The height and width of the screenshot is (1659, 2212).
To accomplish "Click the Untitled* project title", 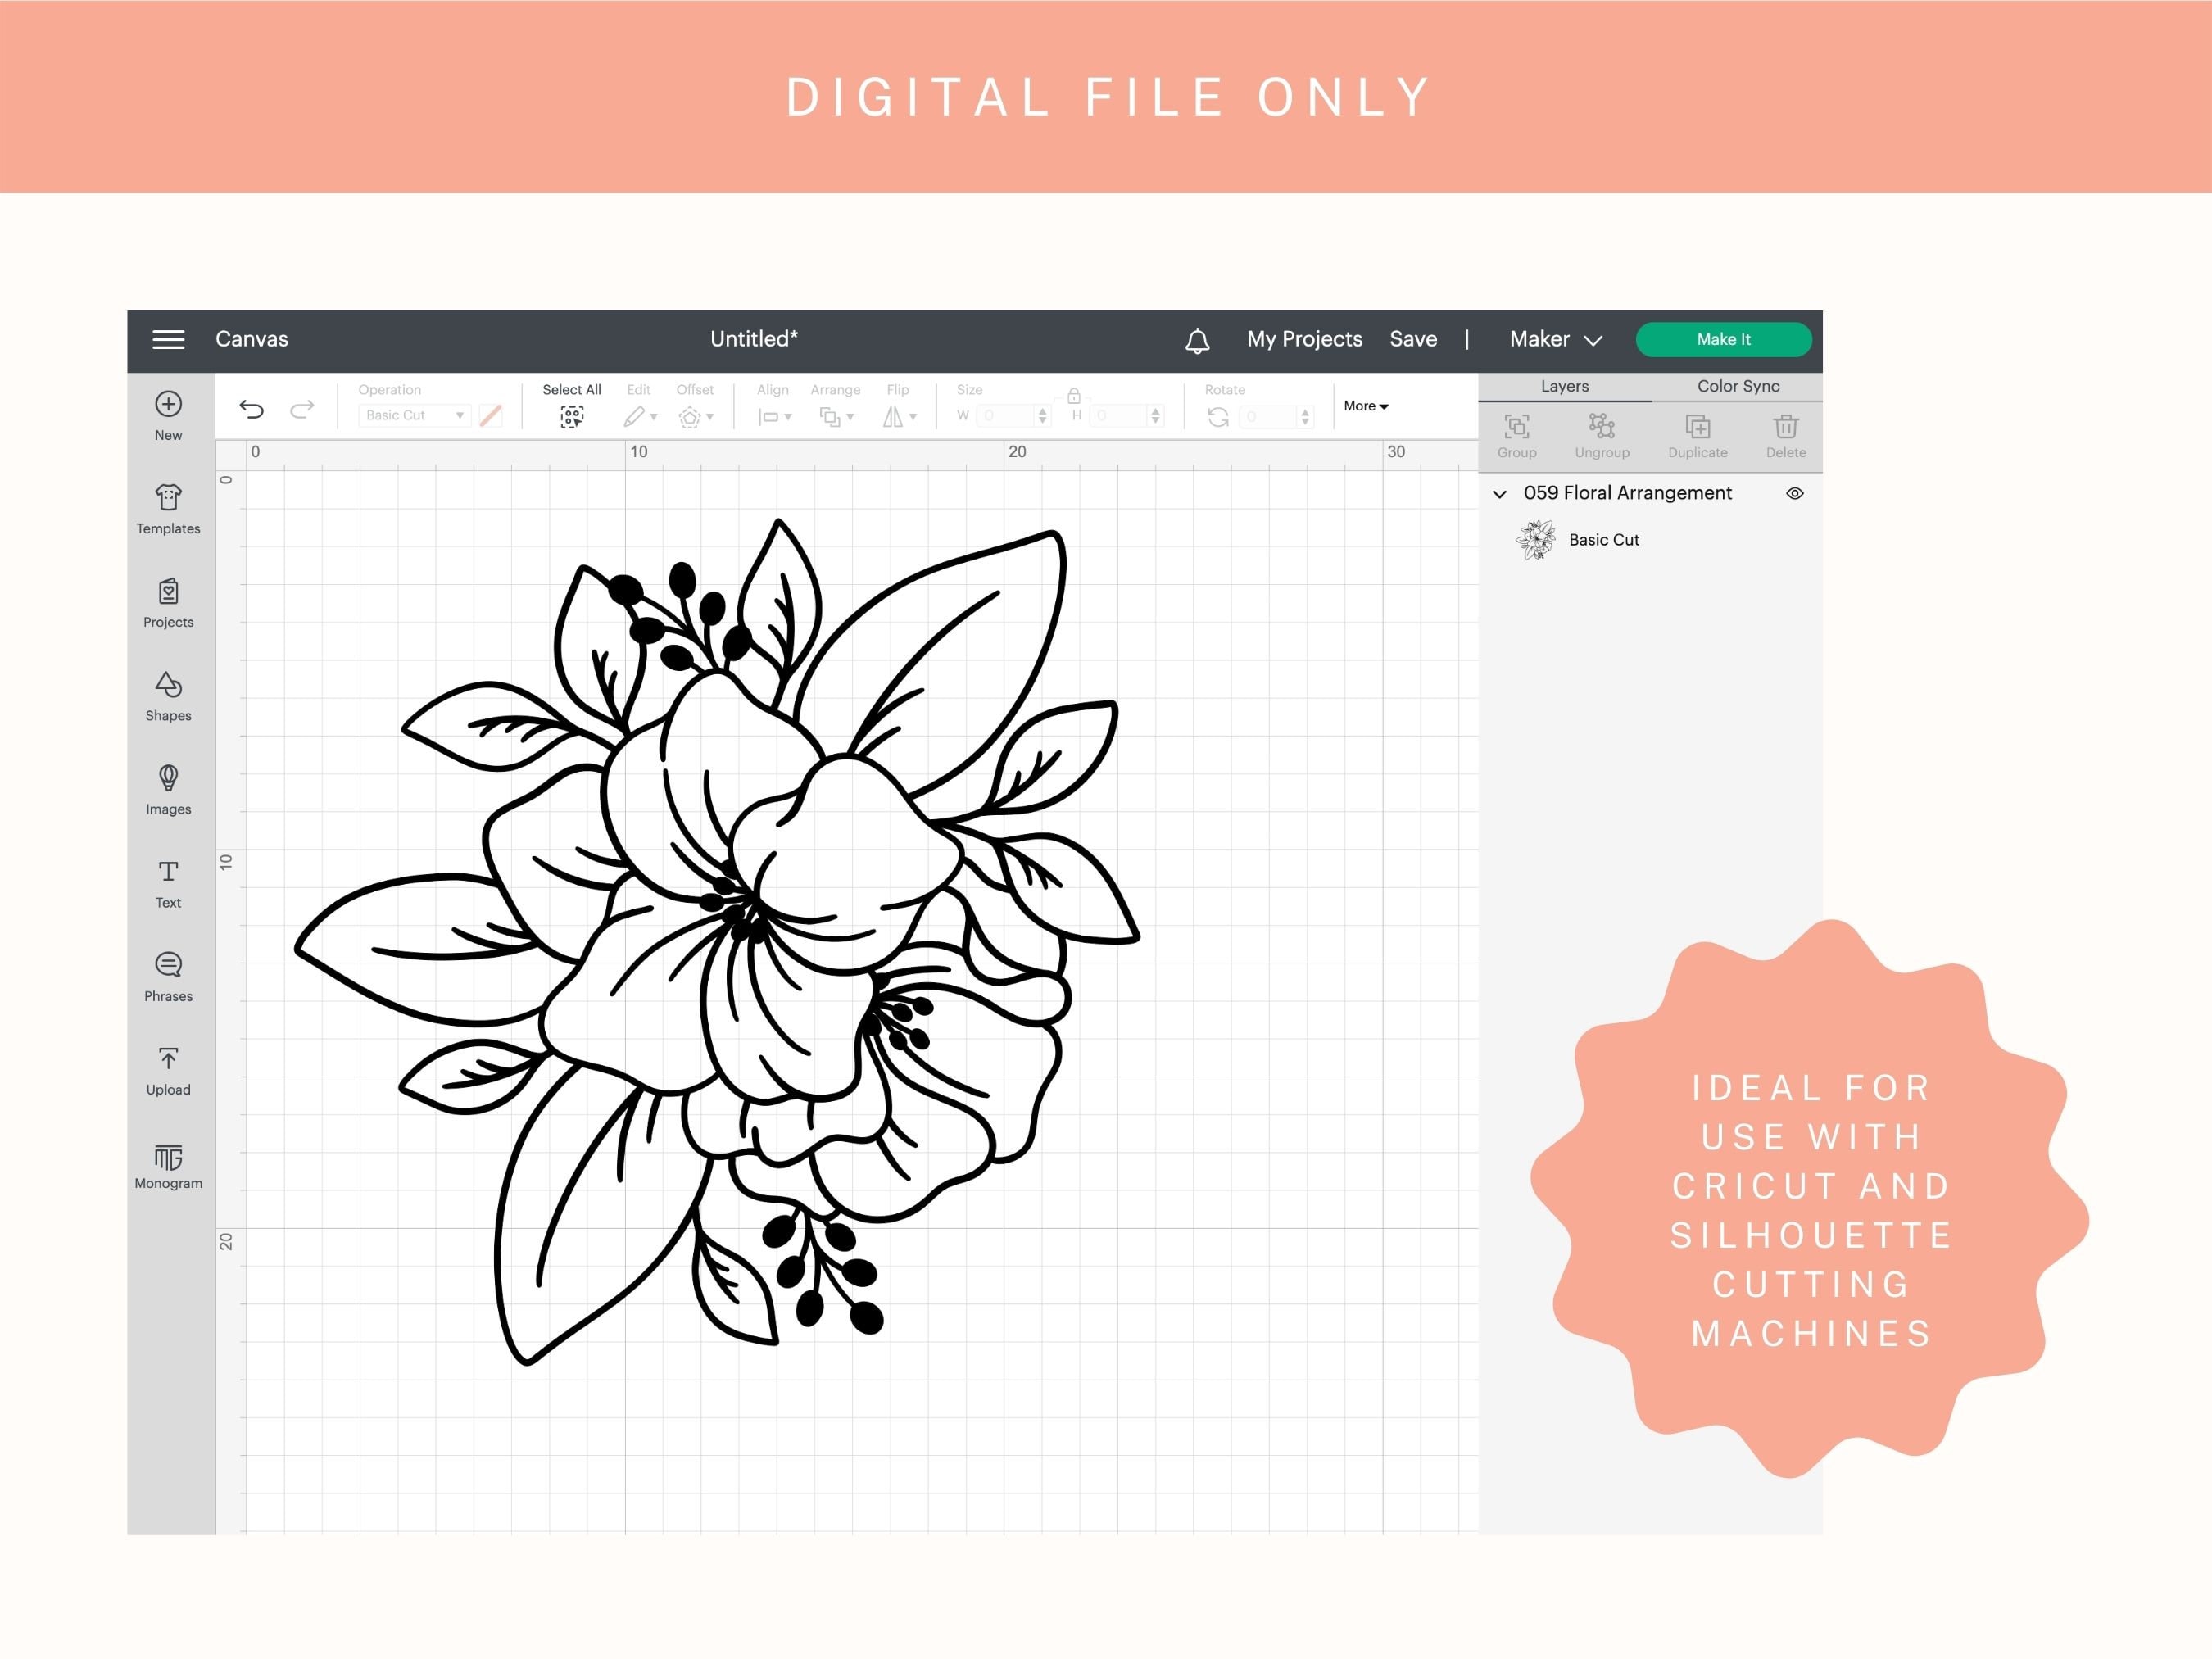I will [x=754, y=339].
